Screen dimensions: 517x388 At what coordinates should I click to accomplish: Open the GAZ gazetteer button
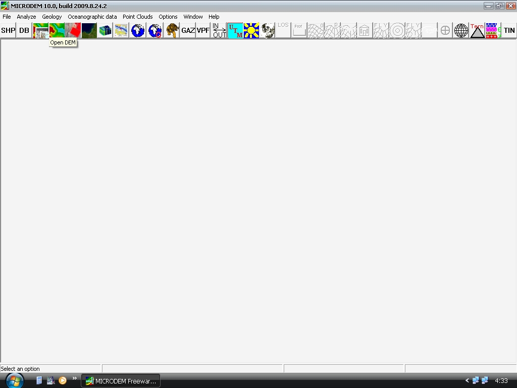coord(188,30)
